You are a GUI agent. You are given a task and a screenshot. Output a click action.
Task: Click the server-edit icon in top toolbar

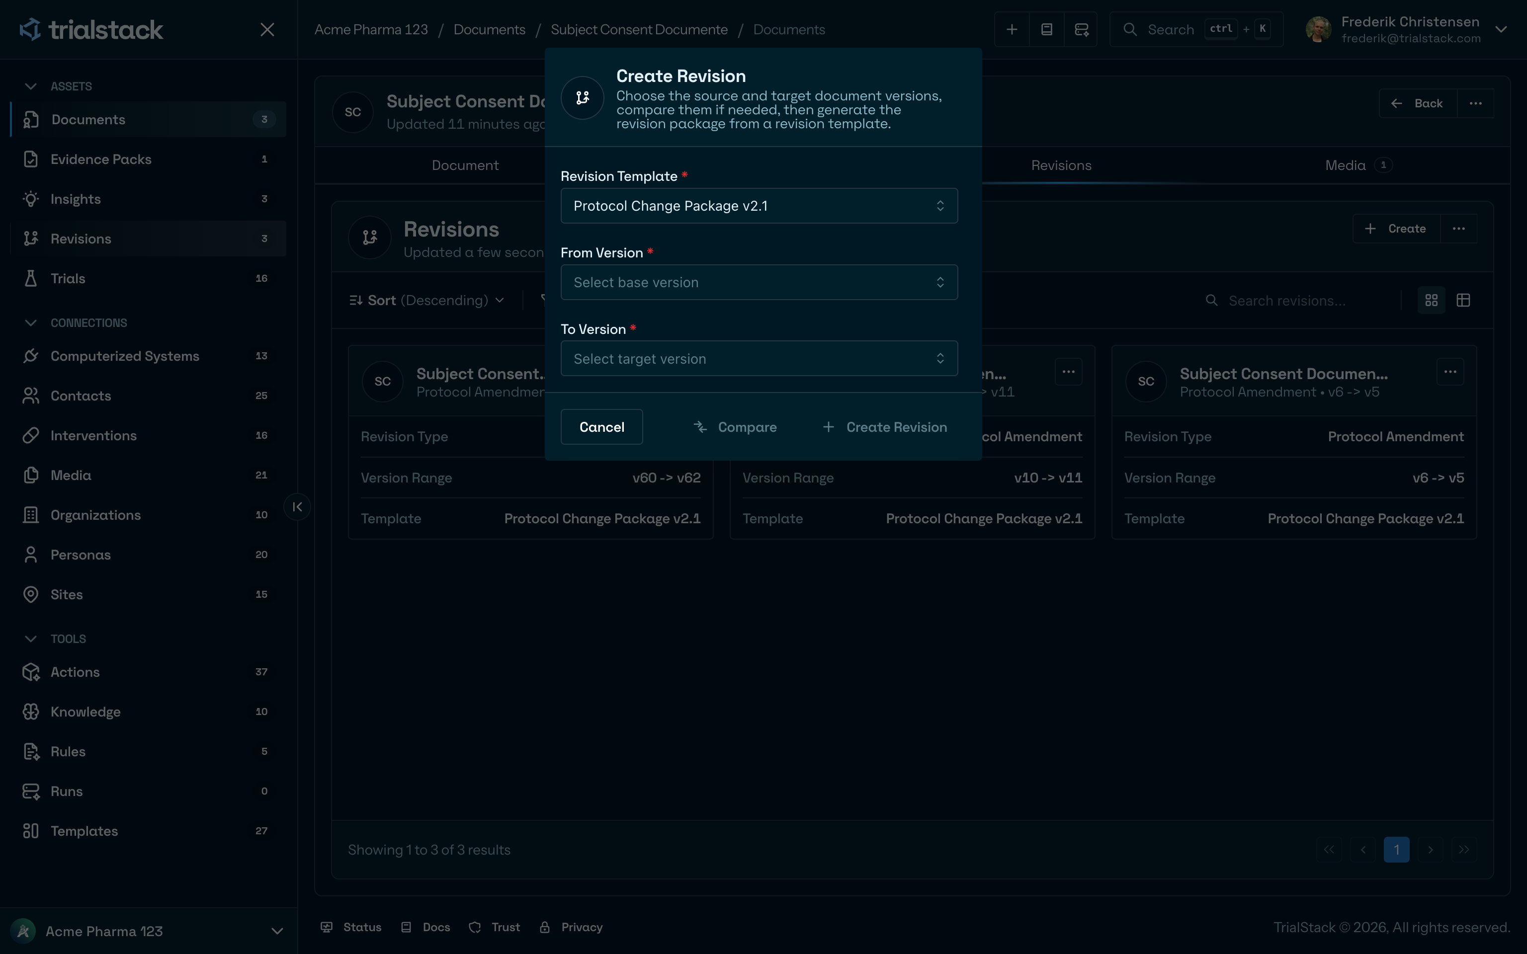(x=1081, y=30)
